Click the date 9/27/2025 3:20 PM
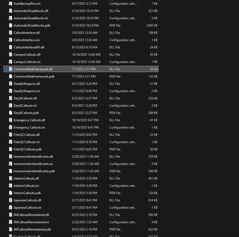The width and height of the screenshot is (239, 237). tap(84, 84)
